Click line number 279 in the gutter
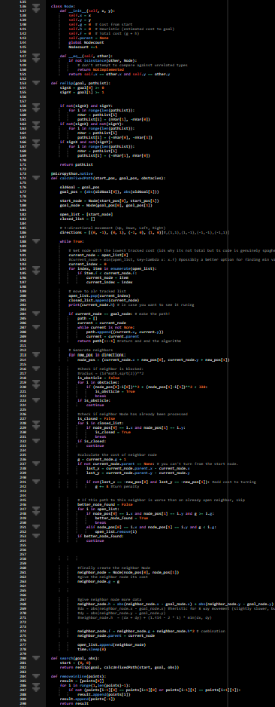 click(x=23, y=653)
